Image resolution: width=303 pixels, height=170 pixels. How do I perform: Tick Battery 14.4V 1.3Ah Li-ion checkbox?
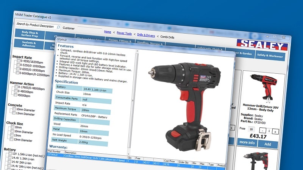[x=9, y=157]
